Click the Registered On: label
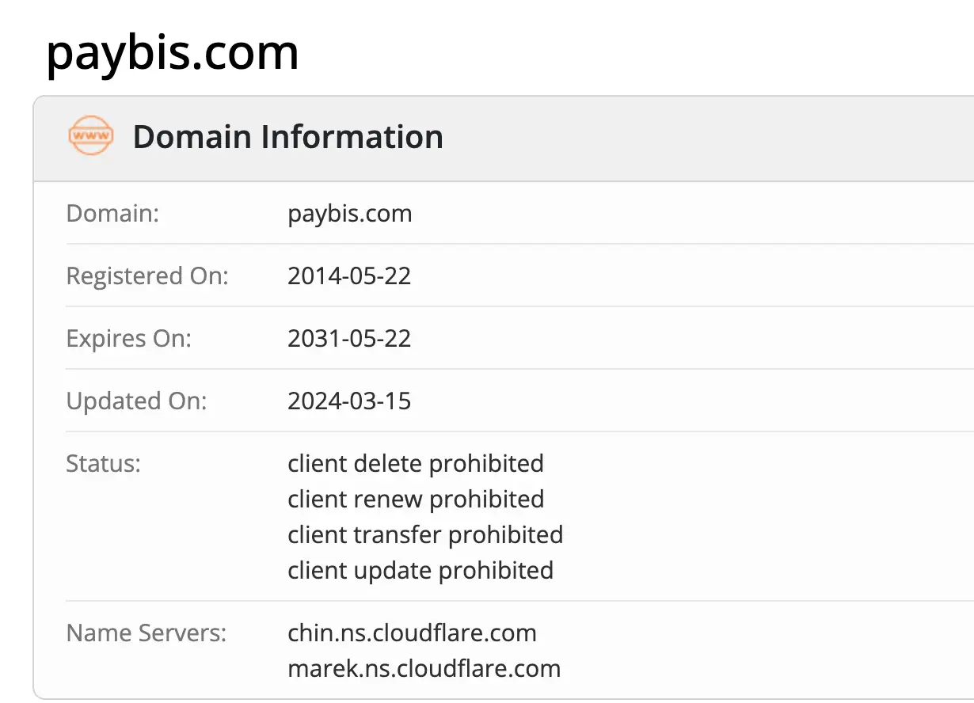 pyautogui.click(x=147, y=276)
